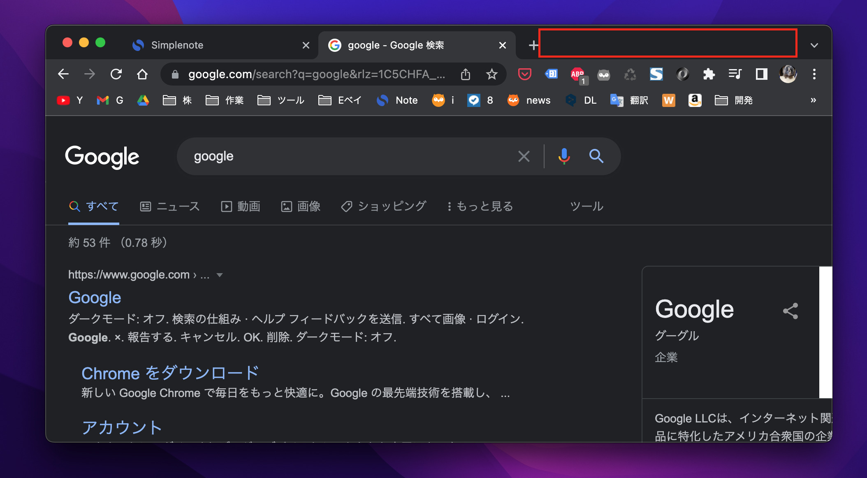Viewport: 867px width, 478px height.
Task: Switch to the 動画 results tab
Action: pyautogui.click(x=240, y=207)
